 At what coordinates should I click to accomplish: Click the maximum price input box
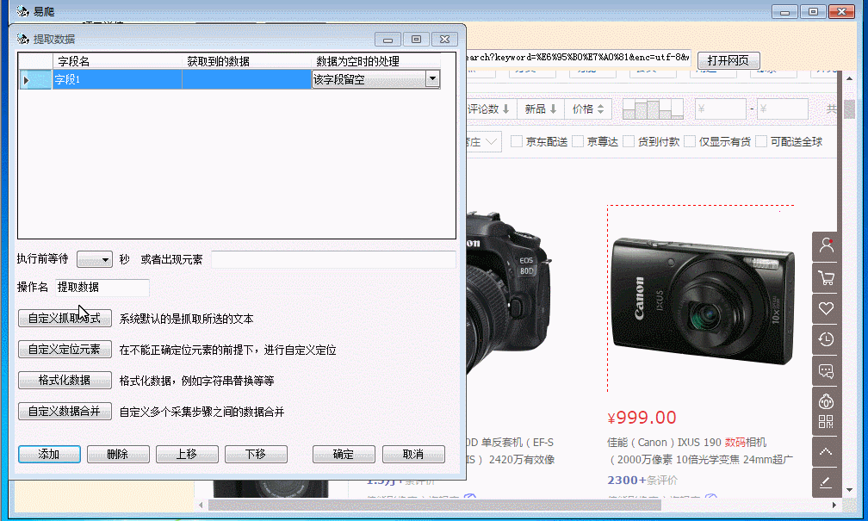(782, 109)
